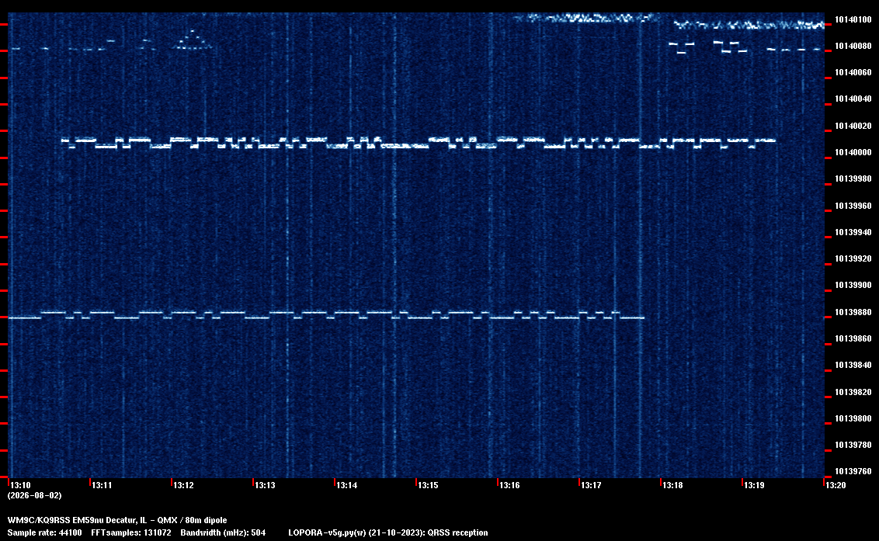Click the Sample rate: 44100 text
This screenshot has height=541, width=879.
pyautogui.click(x=44, y=532)
